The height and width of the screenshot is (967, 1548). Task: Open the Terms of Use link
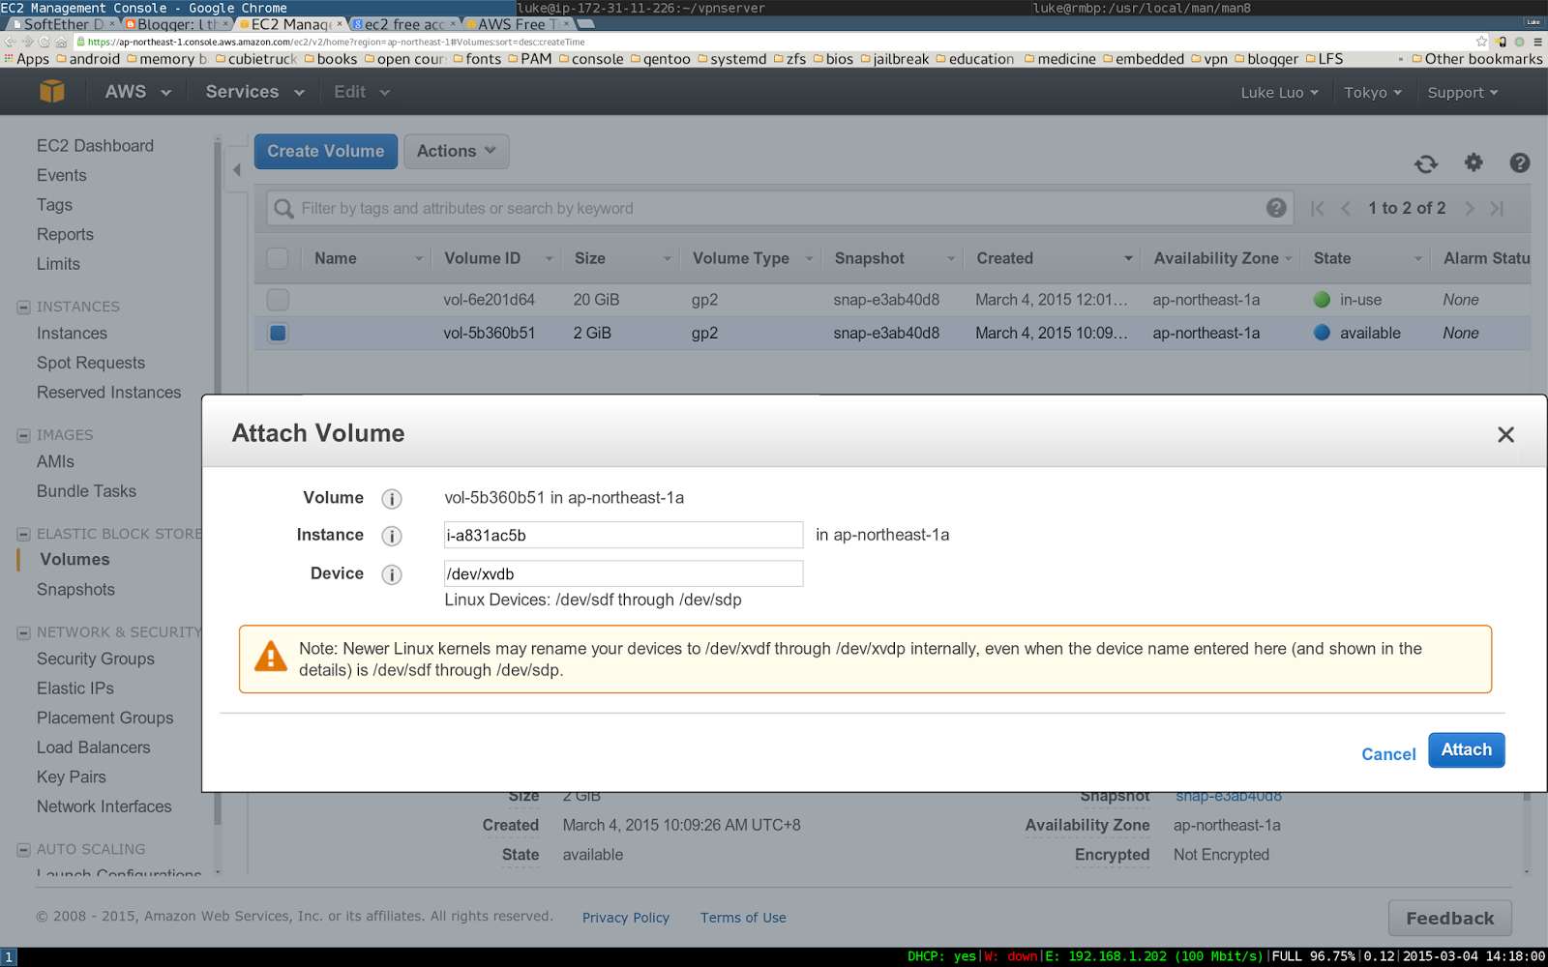[x=743, y=918]
